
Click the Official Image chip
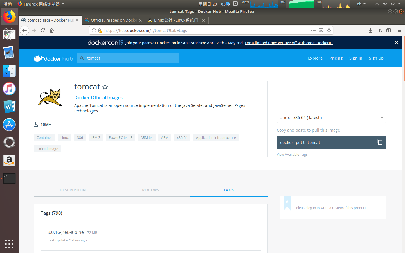(47, 149)
